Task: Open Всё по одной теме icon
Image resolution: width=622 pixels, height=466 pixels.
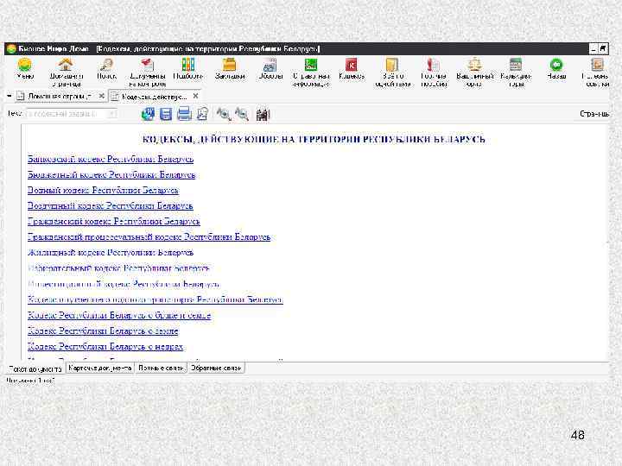Action: point(392,65)
